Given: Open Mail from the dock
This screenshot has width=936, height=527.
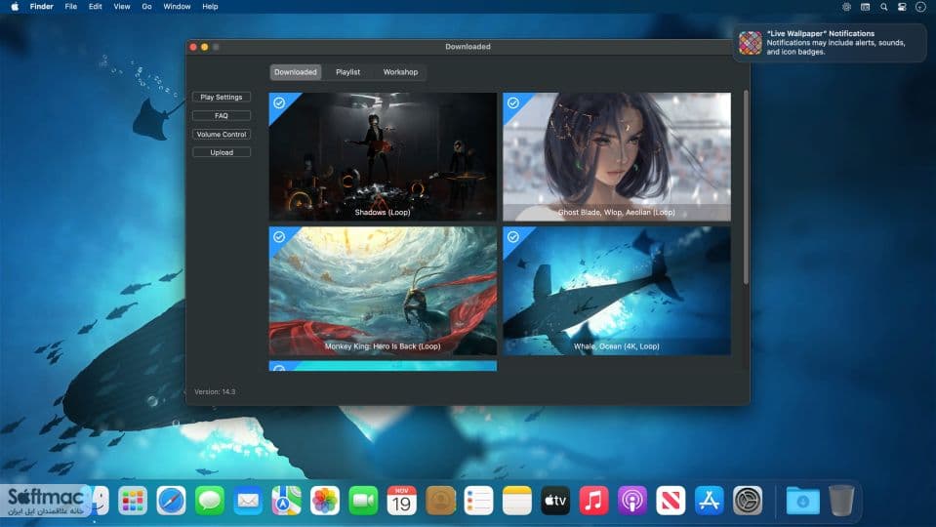Looking at the screenshot, I should coord(248,500).
